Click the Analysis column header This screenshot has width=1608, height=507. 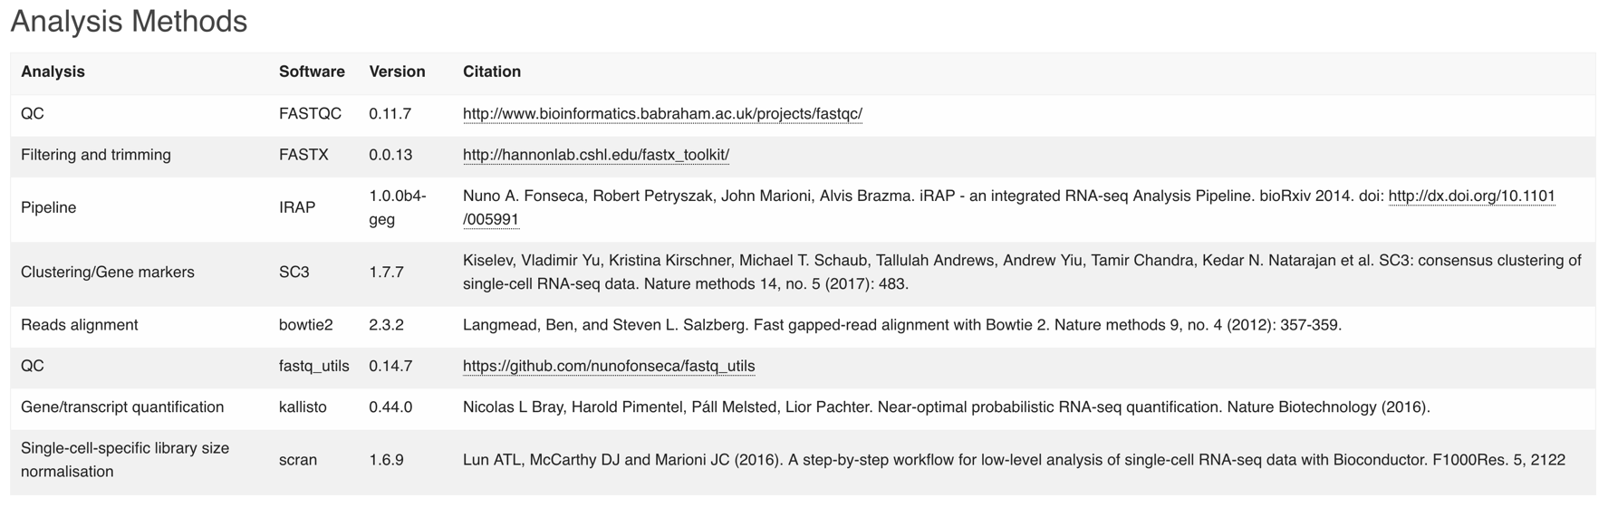[x=53, y=72]
